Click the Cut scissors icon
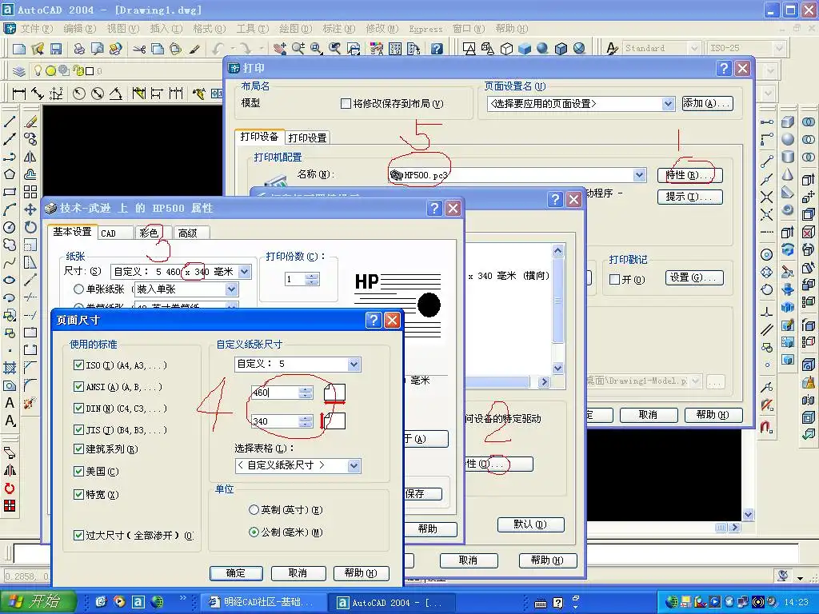This screenshot has height=614, width=819. (139, 49)
